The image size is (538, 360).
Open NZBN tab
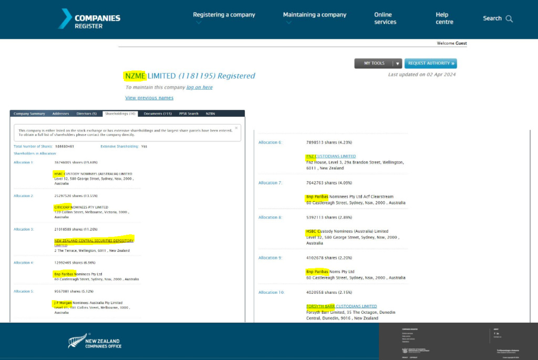[210, 114]
